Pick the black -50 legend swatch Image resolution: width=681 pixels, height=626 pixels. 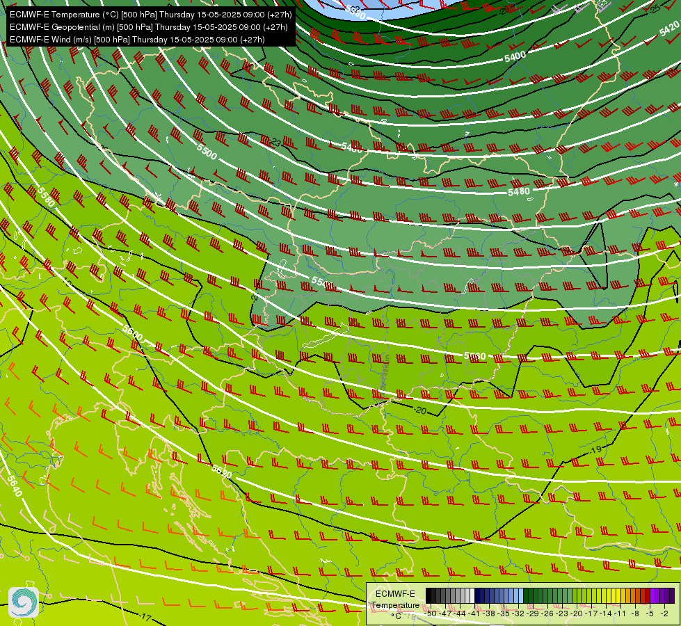click(428, 595)
